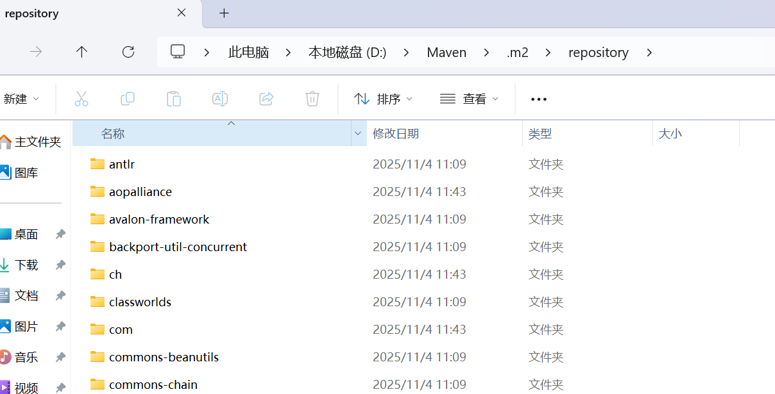Navigate up one folder level

81,52
